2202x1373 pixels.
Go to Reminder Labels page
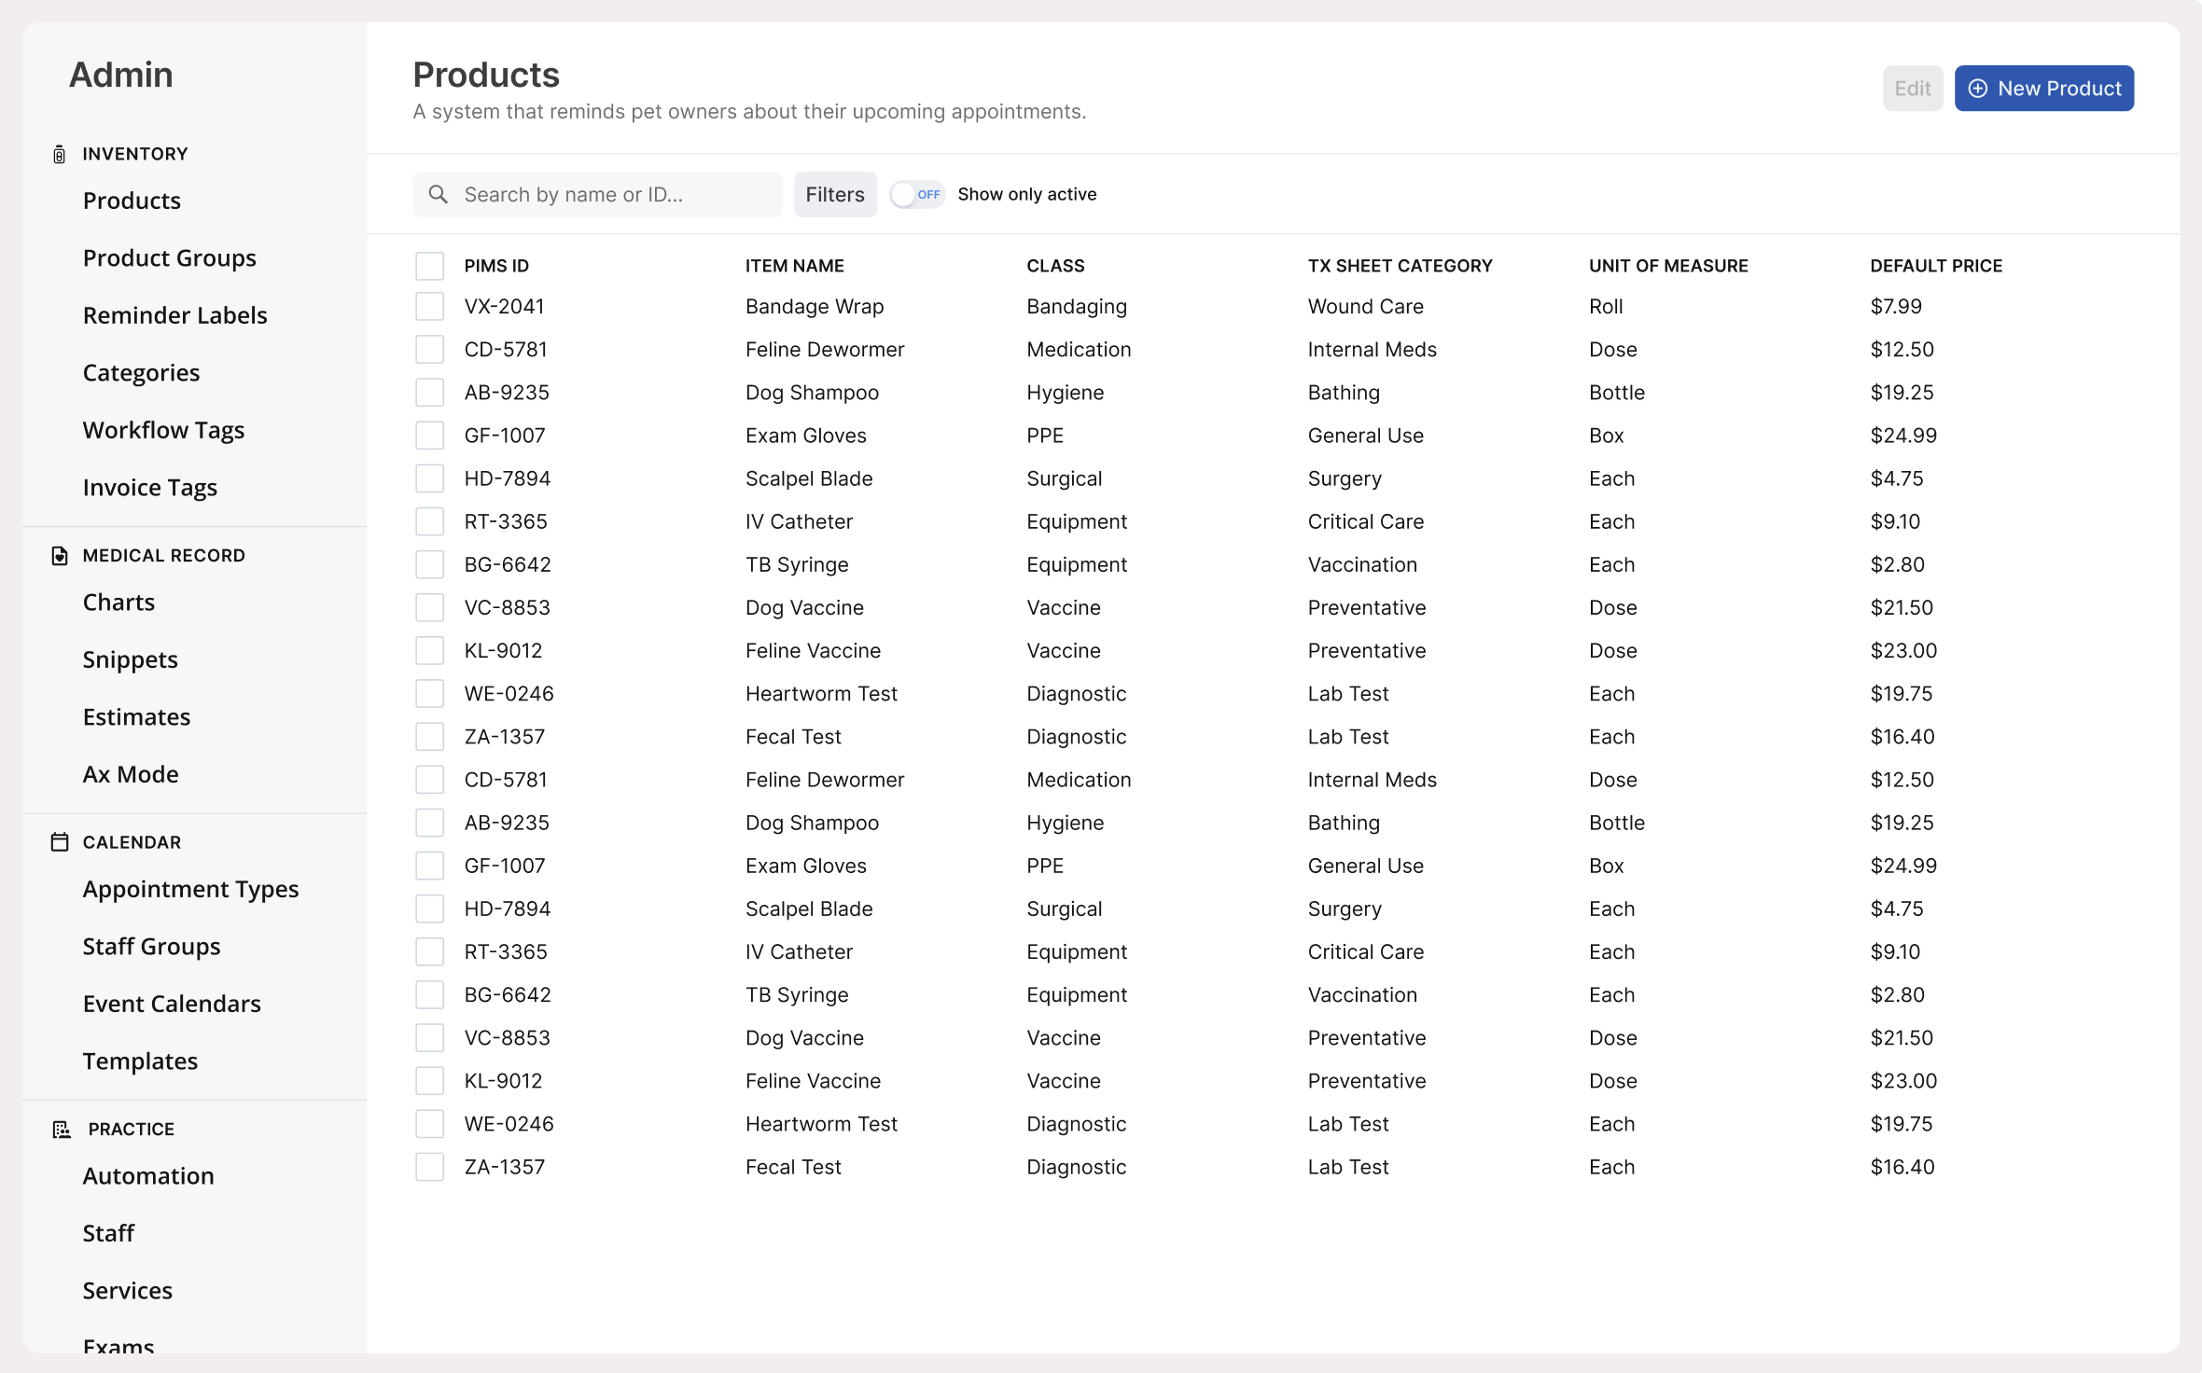174,315
